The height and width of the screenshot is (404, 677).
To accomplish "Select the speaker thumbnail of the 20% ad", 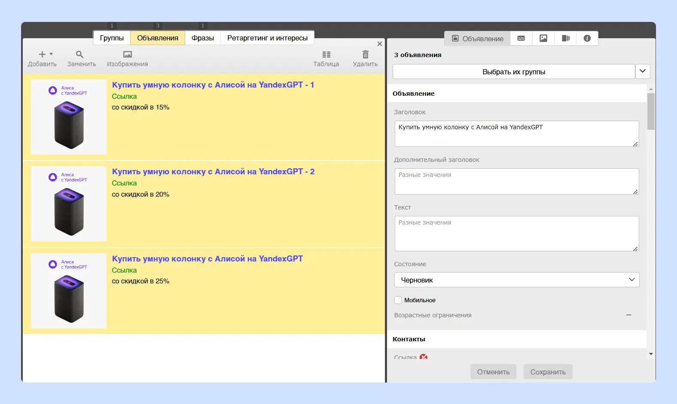I will coord(69,204).
